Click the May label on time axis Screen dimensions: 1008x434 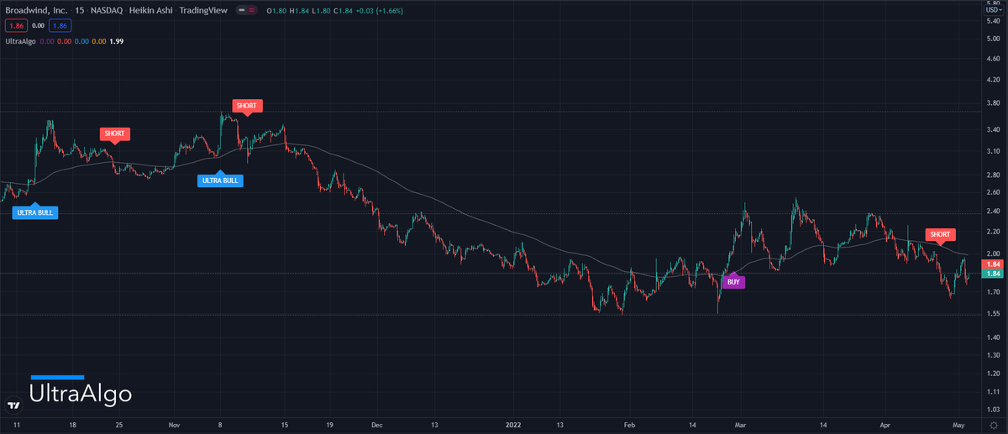960,426
